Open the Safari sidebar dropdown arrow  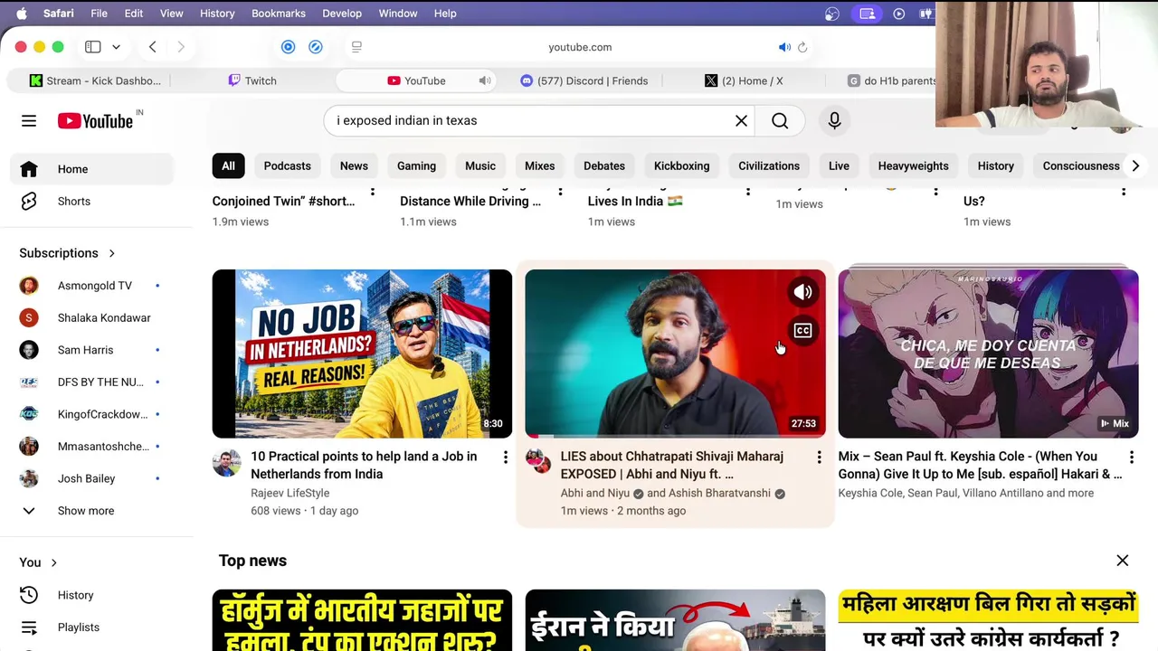pos(116,47)
